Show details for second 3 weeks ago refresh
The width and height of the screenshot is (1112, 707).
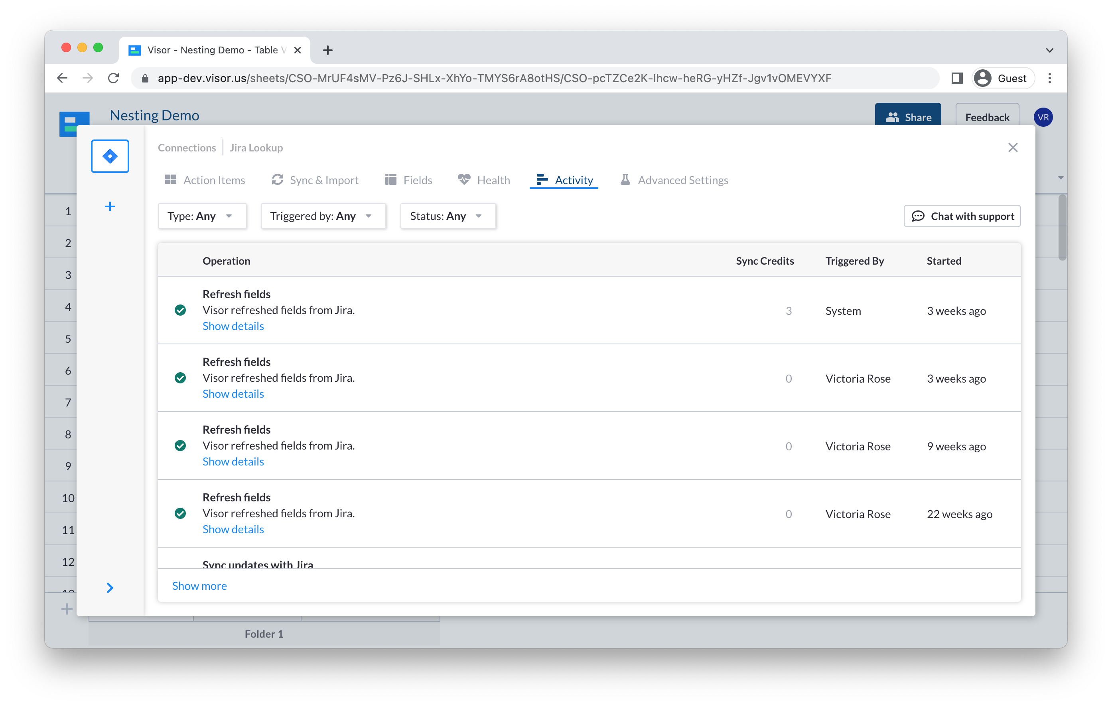233,394
